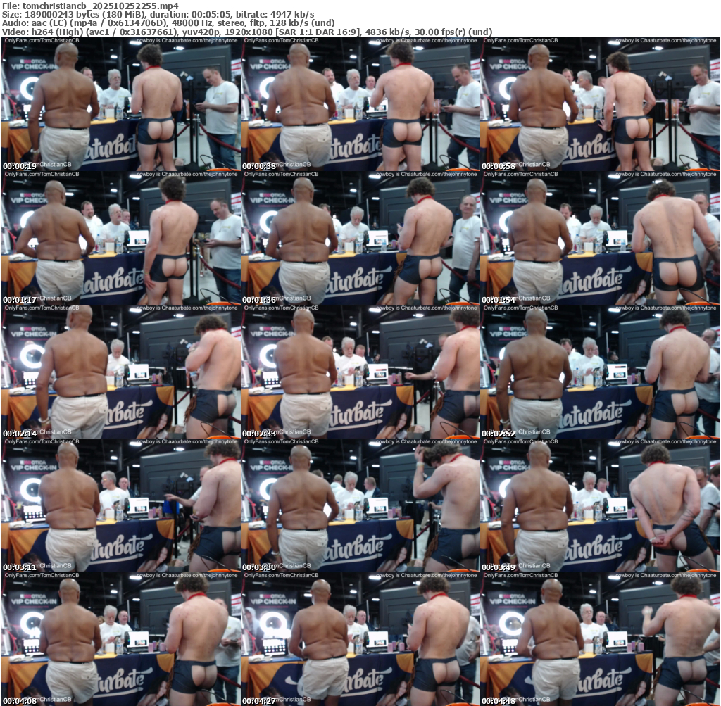This screenshot has width=721, height=706.
Task: Select the thumbnail stamped 00:03:11
Action: coord(121,505)
